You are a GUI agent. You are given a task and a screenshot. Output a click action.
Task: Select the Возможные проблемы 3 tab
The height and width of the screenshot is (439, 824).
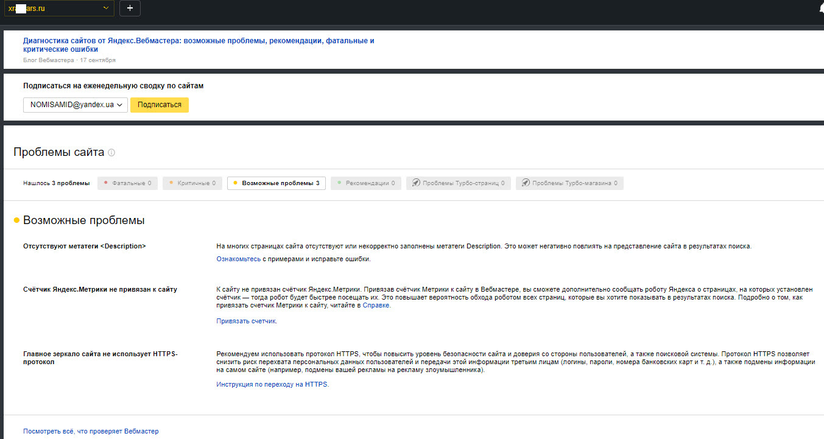click(276, 183)
